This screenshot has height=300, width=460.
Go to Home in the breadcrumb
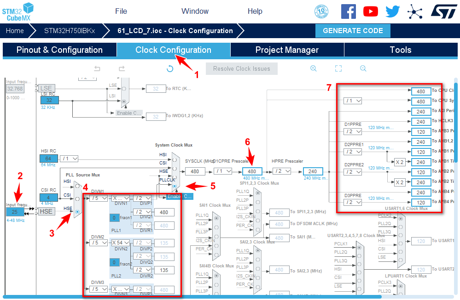[x=15, y=31]
